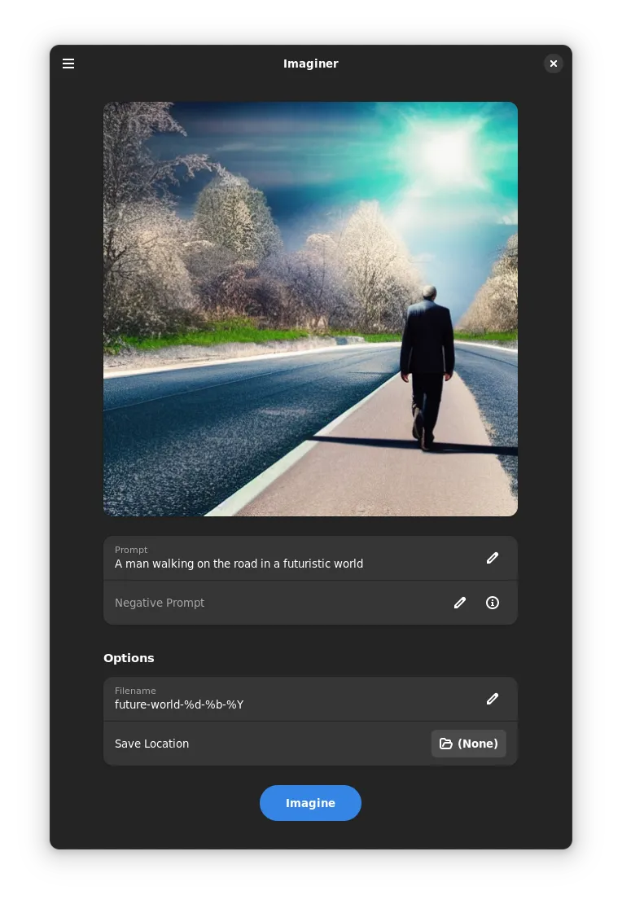The image size is (622, 904).
Task: Focus the prompt text about a man walking
Action: click(239, 564)
